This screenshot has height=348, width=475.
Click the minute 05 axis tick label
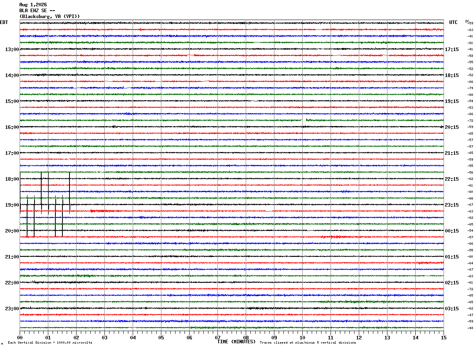tap(161, 338)
